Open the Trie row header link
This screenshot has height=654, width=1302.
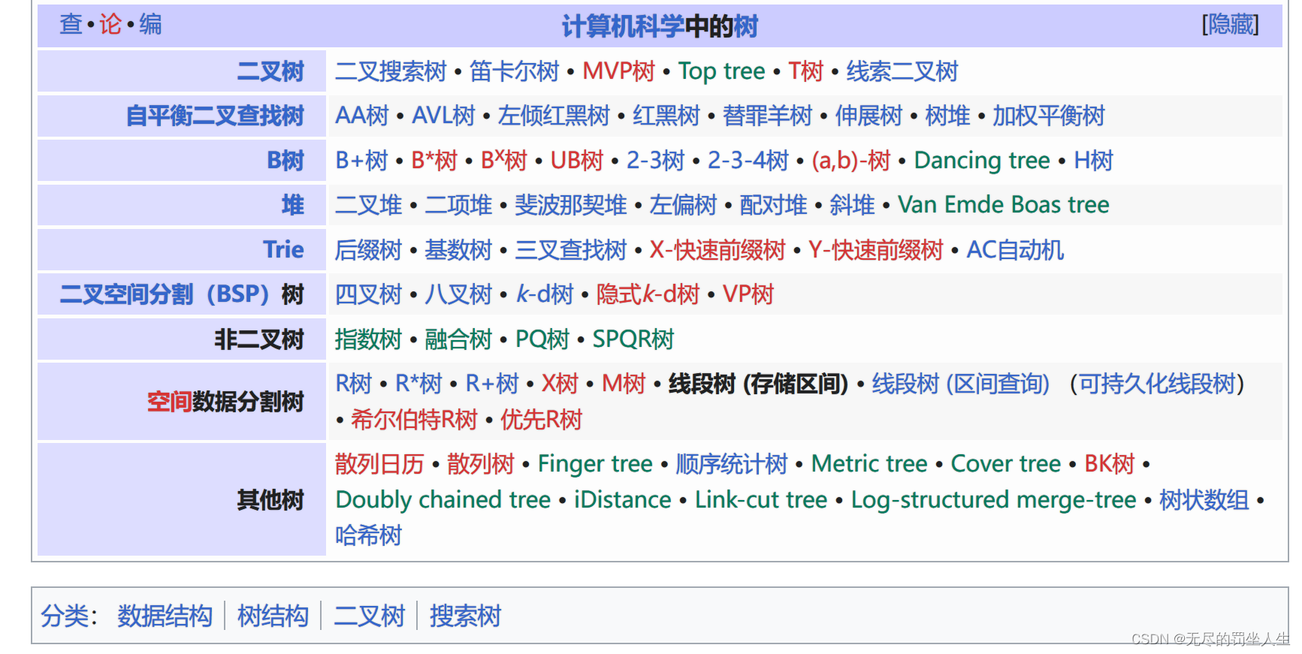pos(283,249)
